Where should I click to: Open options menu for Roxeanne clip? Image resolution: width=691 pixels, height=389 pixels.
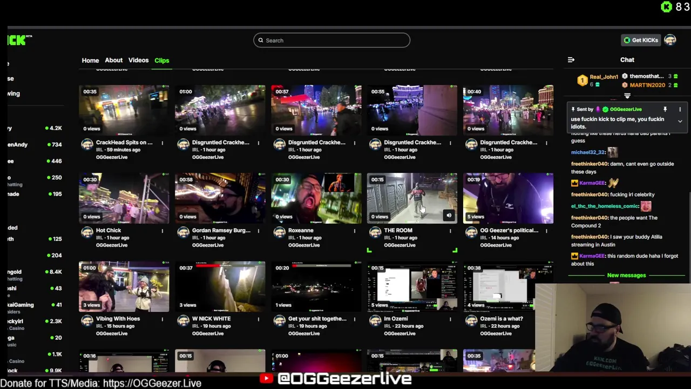pyautogui.click(x=354, y=231)
